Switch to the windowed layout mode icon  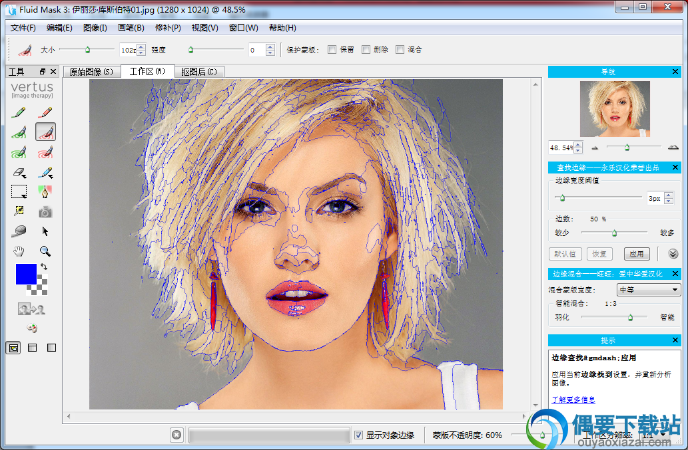tap(13, 348)
